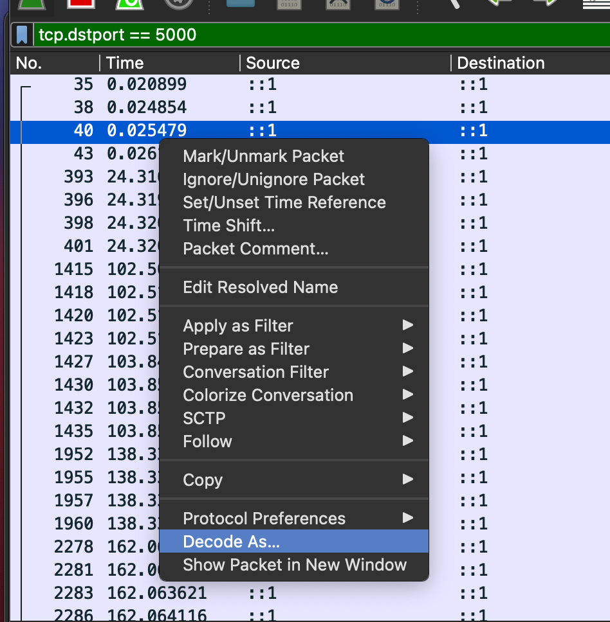Image resolution: width=610 pixels, height=622 pixels.
Task: Select packet number 38
Action: (x=84, y=107)
